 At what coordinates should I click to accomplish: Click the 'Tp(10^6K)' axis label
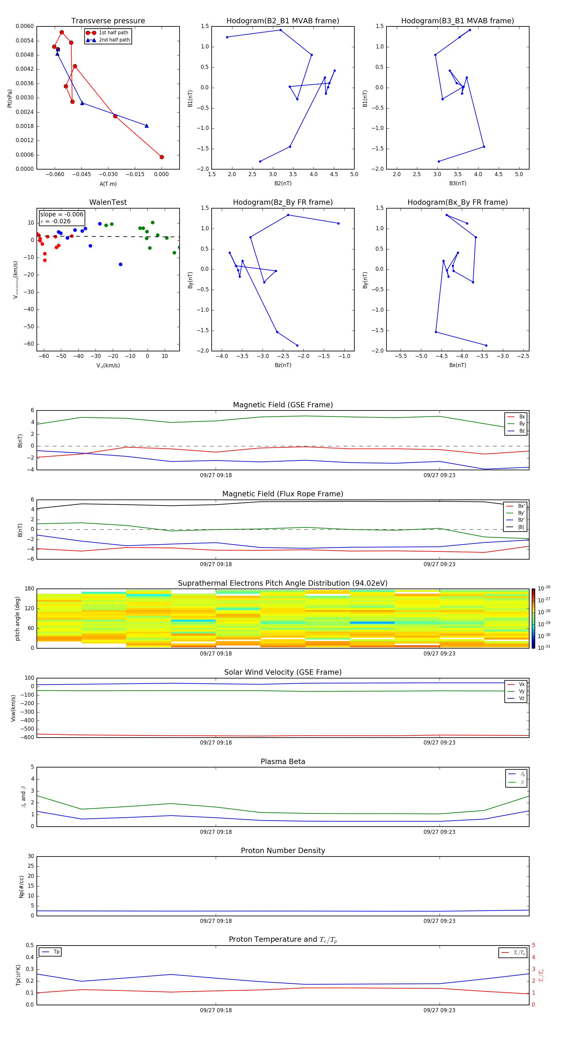(x=18, y=975)
